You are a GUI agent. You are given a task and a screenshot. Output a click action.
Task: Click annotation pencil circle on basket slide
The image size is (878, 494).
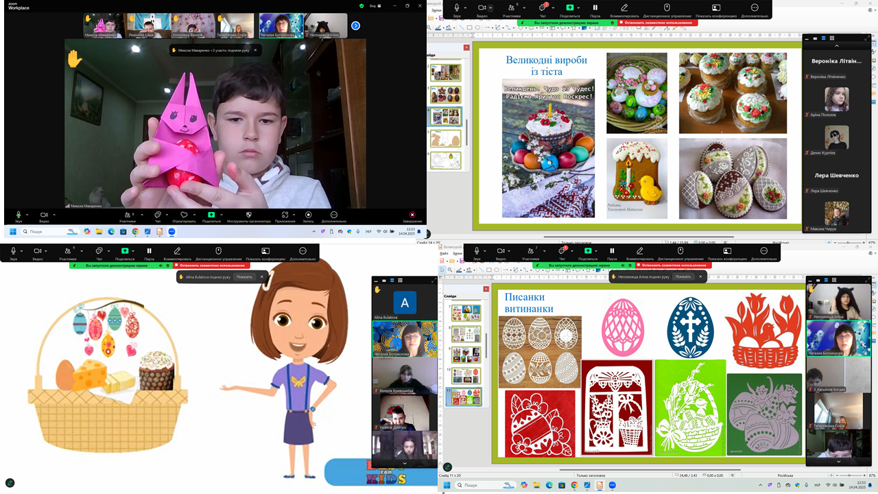point(10,483)
